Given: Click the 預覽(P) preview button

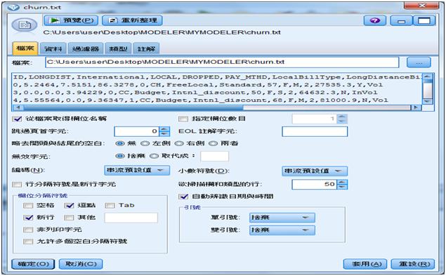Looking at the screenshot, I should 71,20.
